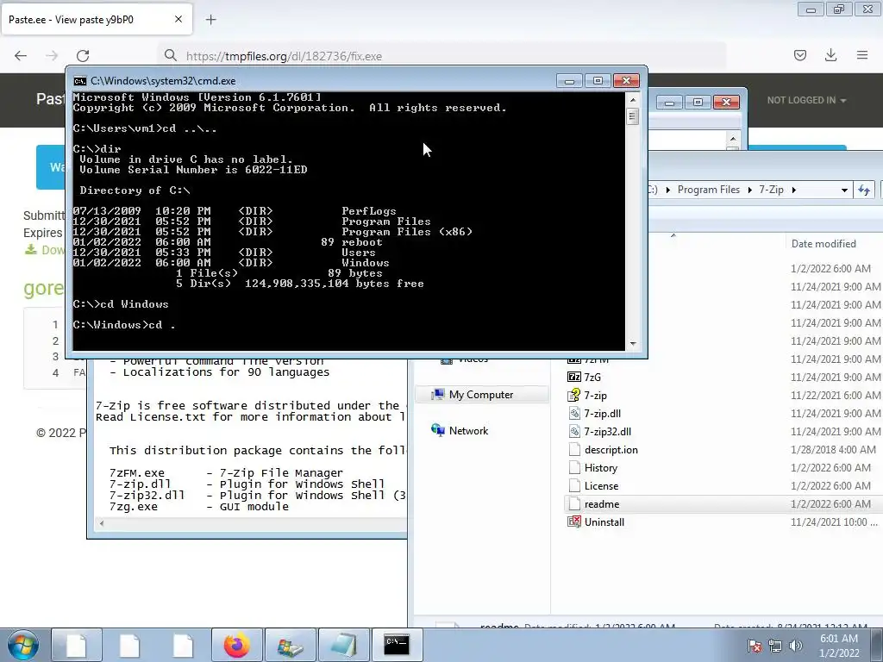
Task: Click the Notepad horizontal scroll left arrow
Action: tap(102, 523)
